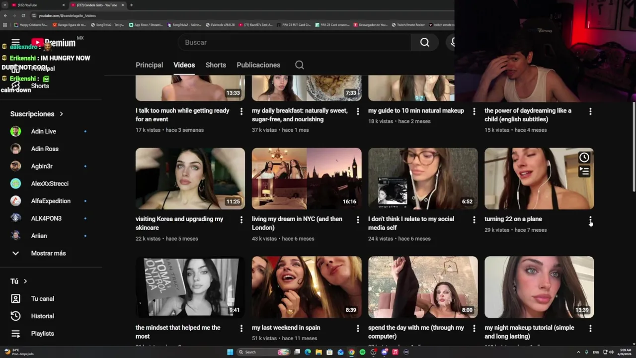Switch to the Shorts channel tab
The image size is (636, 358).
tap(216, 65)
